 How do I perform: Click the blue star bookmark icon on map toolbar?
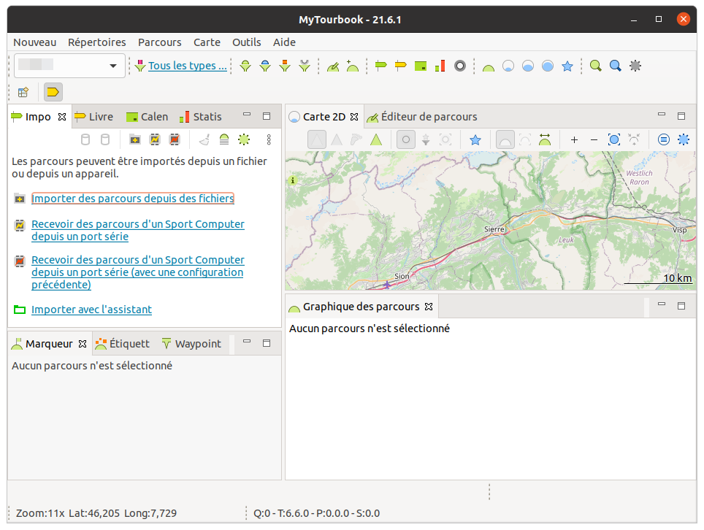475,139
